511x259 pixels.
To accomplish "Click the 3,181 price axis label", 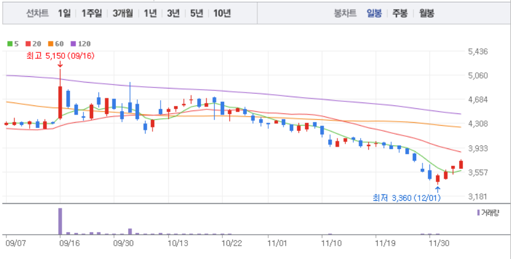I will tap(478, 197).
